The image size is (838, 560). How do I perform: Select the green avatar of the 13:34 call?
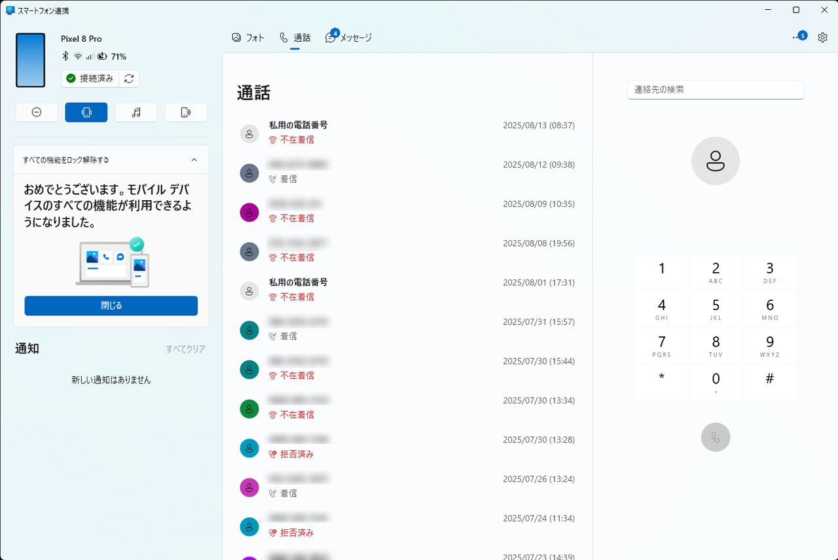point(249,409)
